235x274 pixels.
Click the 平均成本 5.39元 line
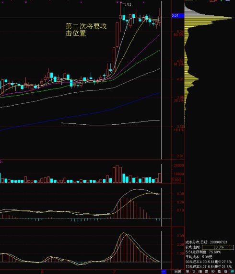[x=199, y=257]
